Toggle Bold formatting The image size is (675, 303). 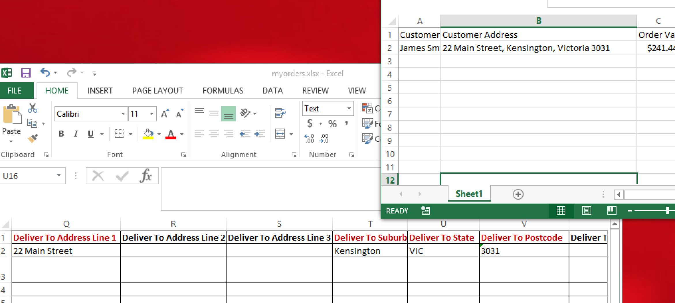[61, 134]
